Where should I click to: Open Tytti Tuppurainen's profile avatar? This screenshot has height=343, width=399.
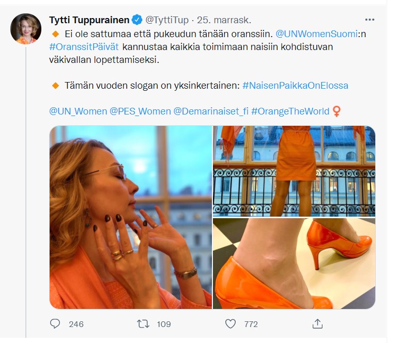click(26, 29)
